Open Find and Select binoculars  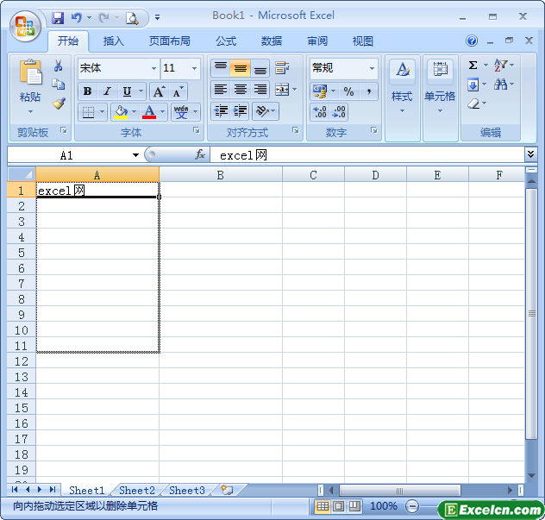(x=500, y=85)
